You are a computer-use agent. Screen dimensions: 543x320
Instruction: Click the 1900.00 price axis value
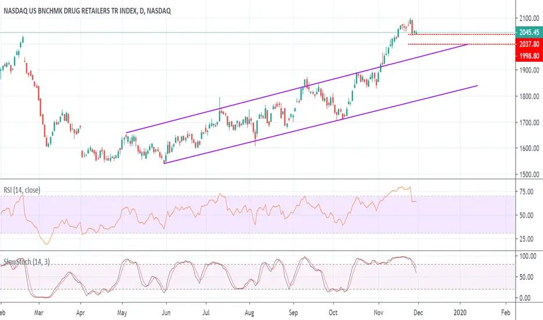tap(529, 70)
